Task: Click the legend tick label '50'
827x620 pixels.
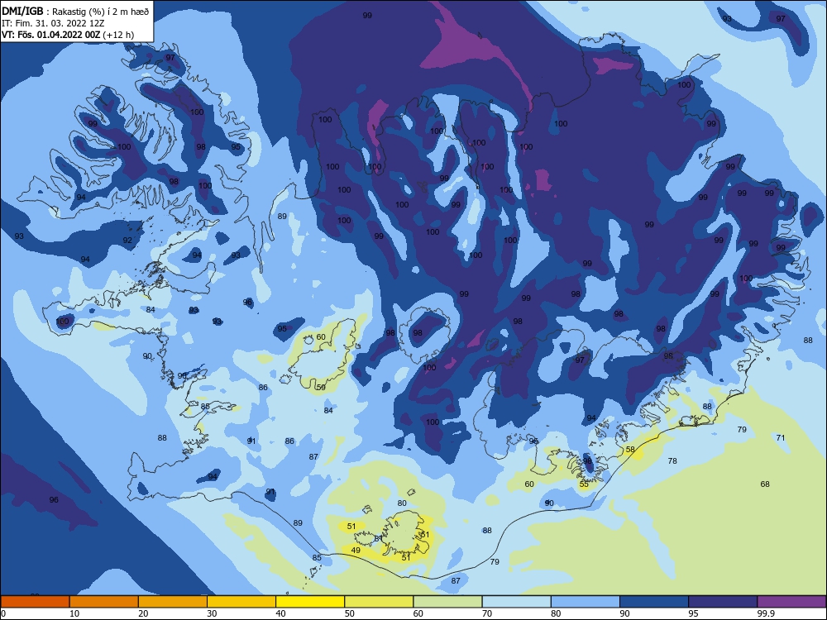Action: [x=349, y=613]
